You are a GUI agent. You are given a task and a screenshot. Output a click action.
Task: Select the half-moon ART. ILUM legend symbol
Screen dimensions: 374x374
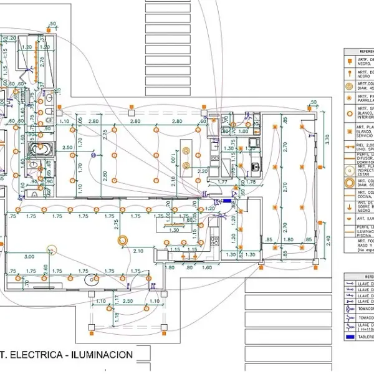pyautogui.click(x=350, y=219)
